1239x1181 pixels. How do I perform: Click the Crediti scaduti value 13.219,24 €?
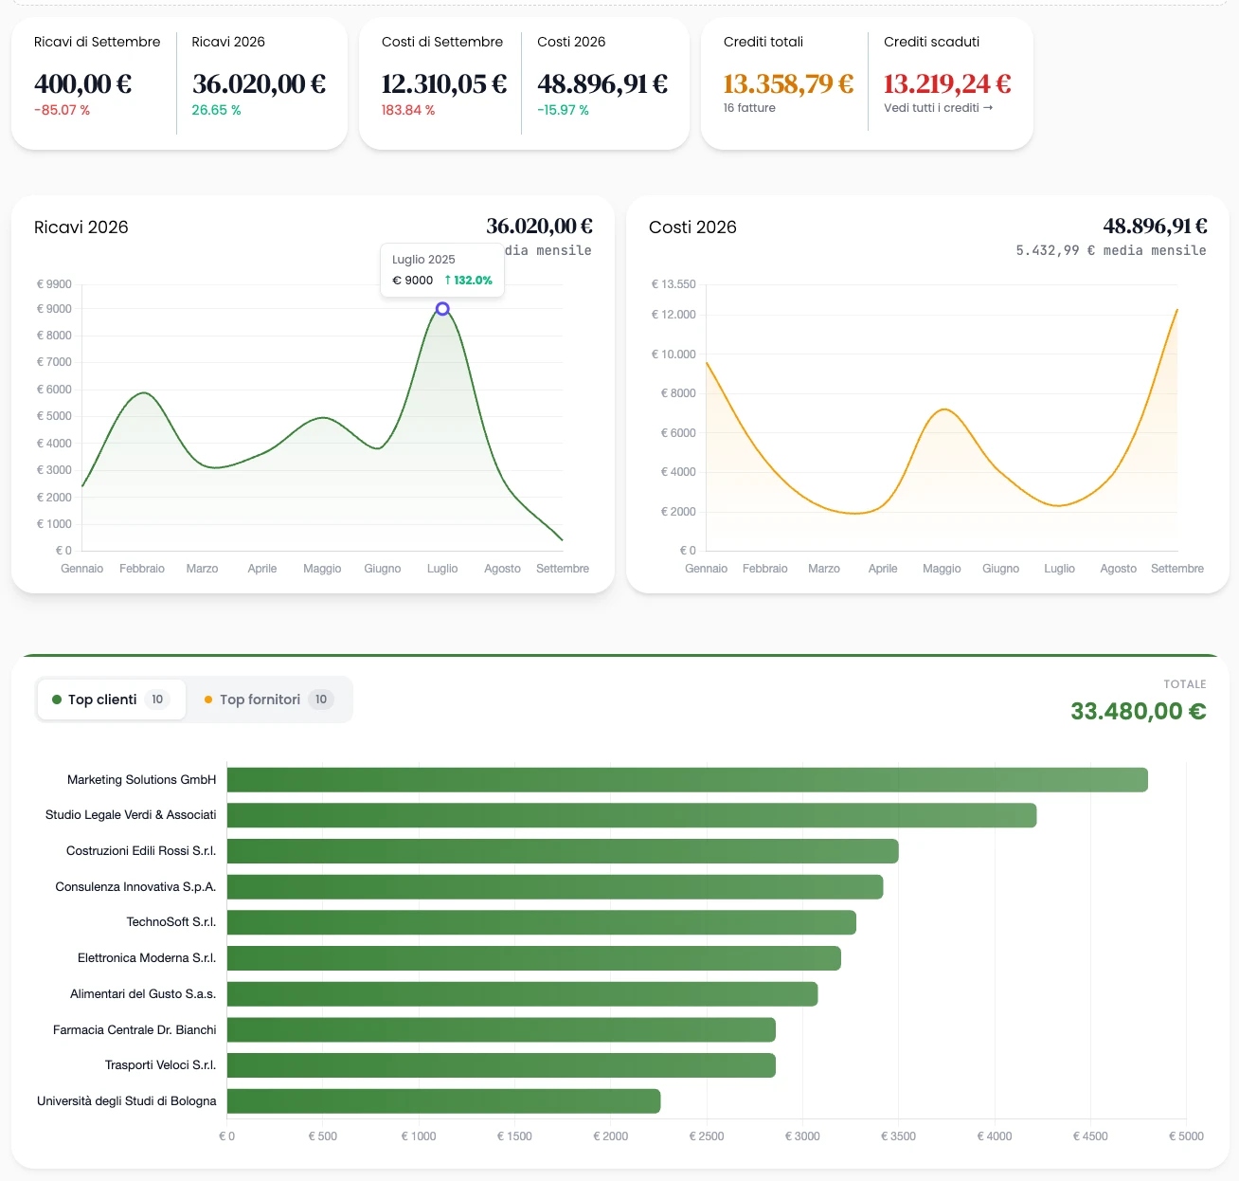(947, 84)
